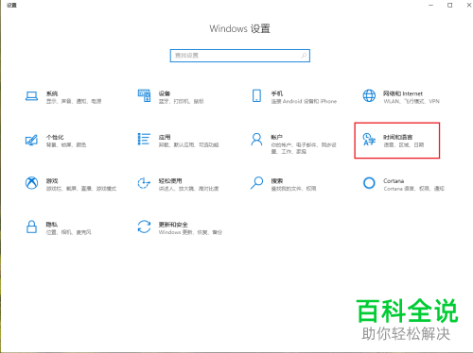473x353 pixels.
Task: Focus the 查找设置 search field
Action: 240,56
